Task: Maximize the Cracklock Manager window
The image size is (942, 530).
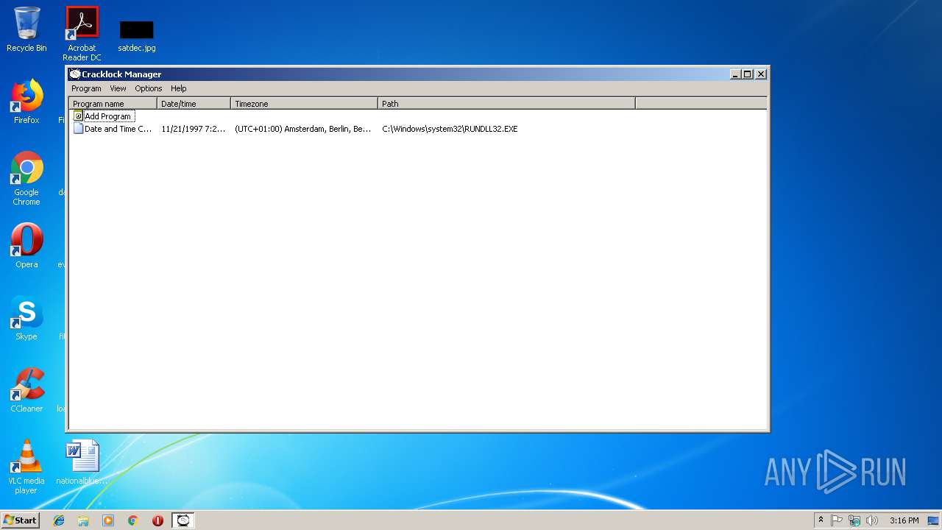Action: (x=748, y=74)
